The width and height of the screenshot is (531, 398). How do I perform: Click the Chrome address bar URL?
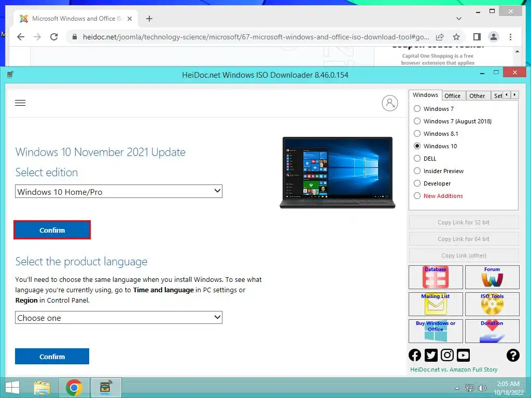click(256, 37)
